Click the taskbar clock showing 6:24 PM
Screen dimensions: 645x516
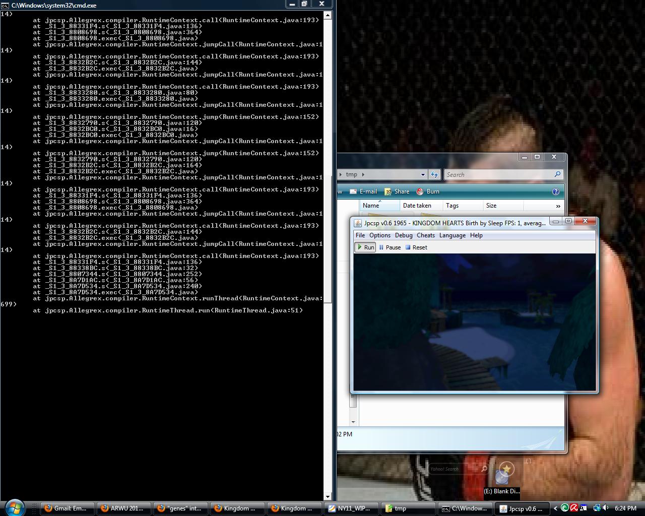pyautogui.click(x=625, y=508)
